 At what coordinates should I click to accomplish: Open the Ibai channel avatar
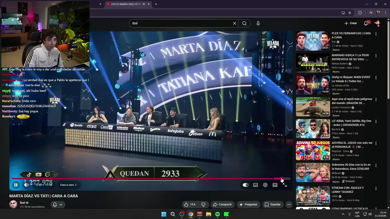pos(13,204)
